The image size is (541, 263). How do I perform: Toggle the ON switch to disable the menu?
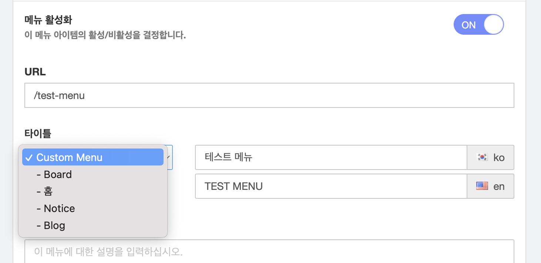tap(478, 24)
